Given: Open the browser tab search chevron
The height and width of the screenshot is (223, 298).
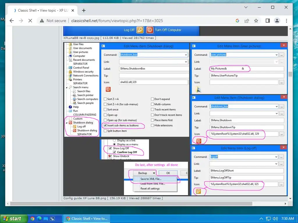Looking at the screenshot, I should pyautogui.click(x=246, y=7).
